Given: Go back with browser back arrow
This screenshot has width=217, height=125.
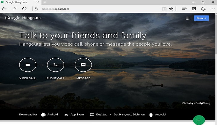Looking at the screenshot, I should click(x=4, y=9).
